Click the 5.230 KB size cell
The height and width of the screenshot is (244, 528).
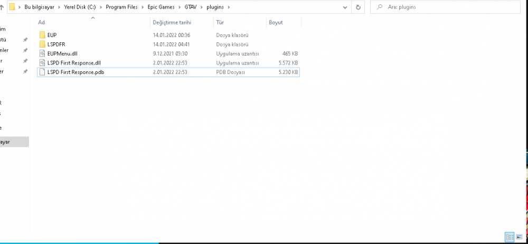click(x=288, y=72)
